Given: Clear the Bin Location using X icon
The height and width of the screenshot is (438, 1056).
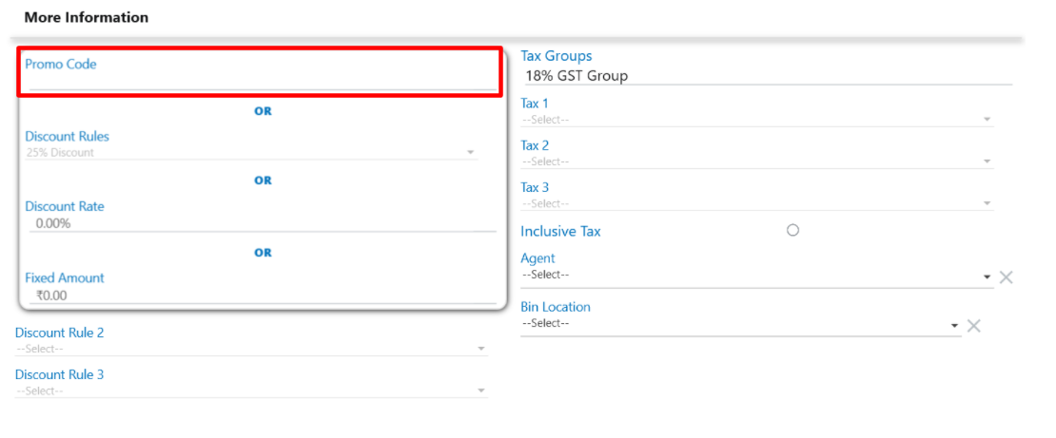Looking at the screenshot, I should tap(973, 326).
